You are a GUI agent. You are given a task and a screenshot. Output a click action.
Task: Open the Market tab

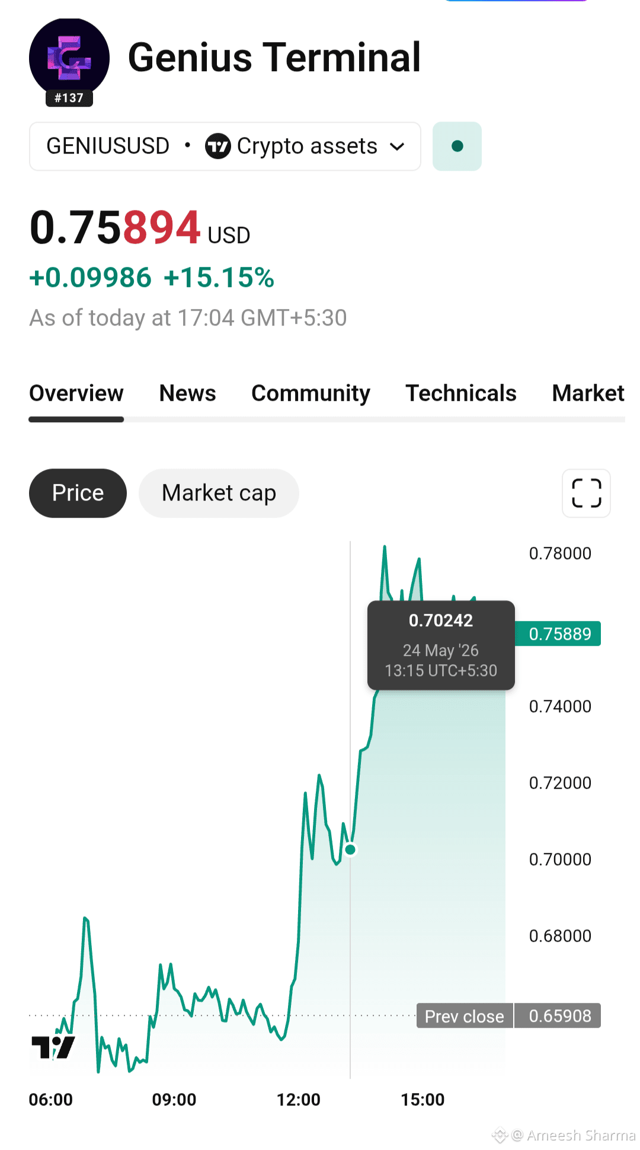coord(588,393)
